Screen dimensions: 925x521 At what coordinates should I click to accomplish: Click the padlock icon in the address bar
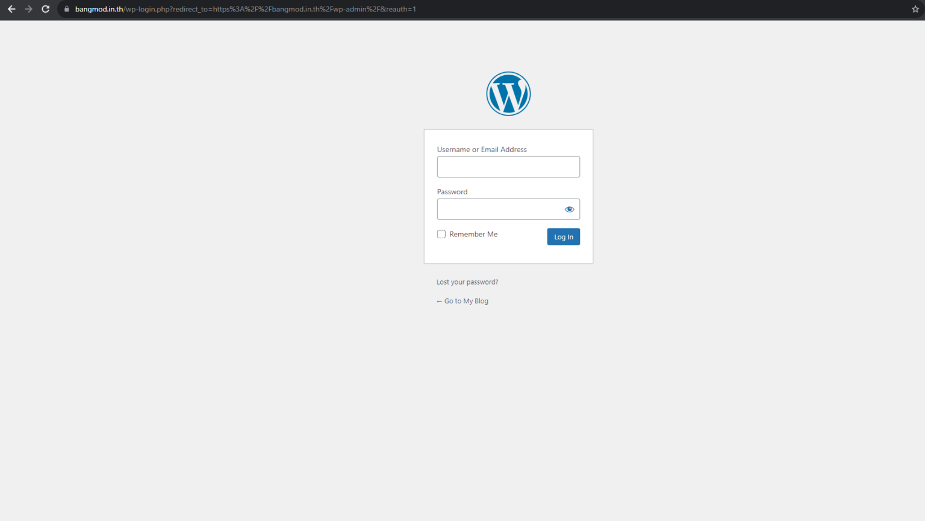[66, 9]
